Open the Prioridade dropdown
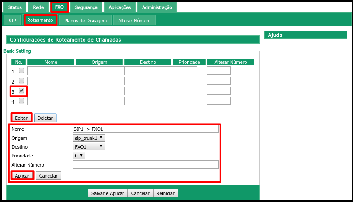Screen dimensions: 353x202 pyautogui.click(x=79, y=156)
